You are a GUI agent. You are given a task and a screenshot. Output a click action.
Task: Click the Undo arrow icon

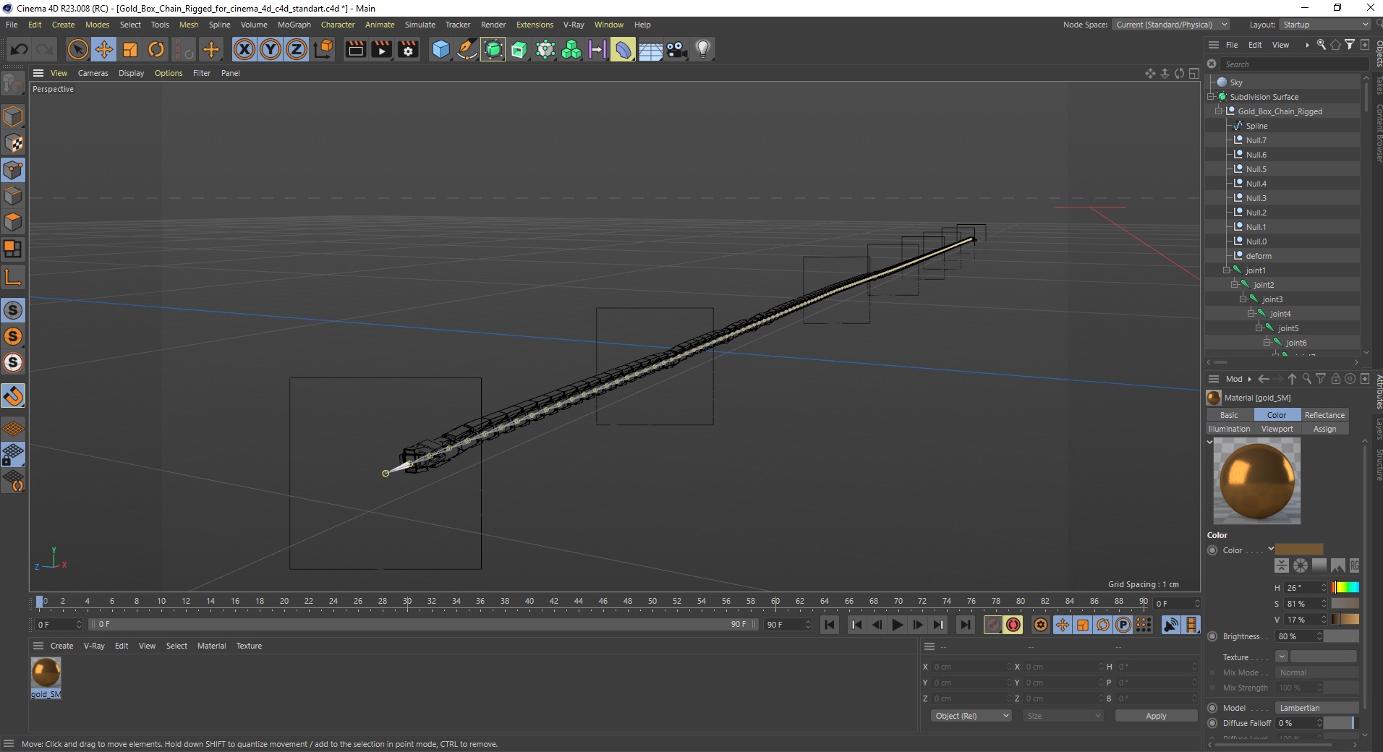20,49
